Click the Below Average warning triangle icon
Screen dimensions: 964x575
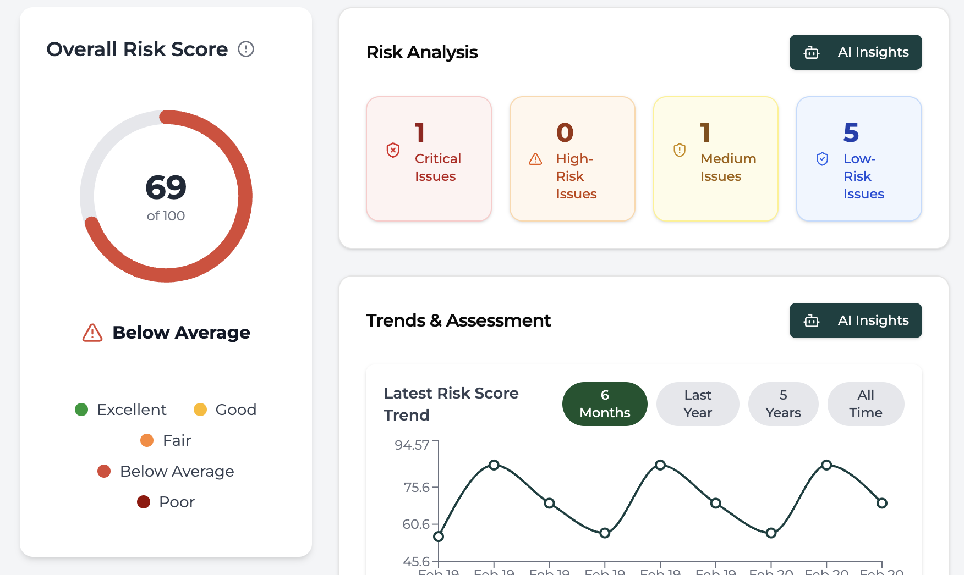(92, 333)
